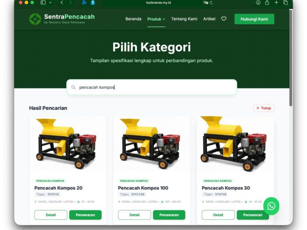The width and height of the screenshot is (307, 230).
Task: Click the SentraPencacah logo icon
Action: click(x=35, y=19)
